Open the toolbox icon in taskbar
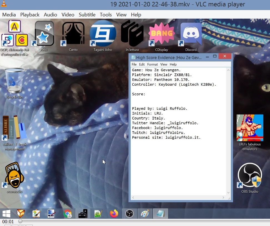This screenshot has width=270, height=226. 83,213
